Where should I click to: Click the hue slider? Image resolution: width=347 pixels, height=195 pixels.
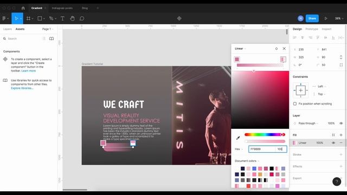[265, 134]
